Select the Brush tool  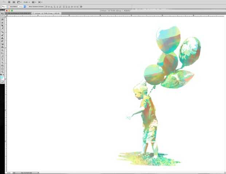click(2, 35)
